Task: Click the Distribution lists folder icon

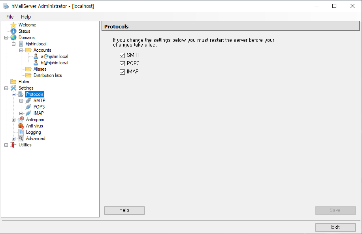Action: click(x=28, y=75)
